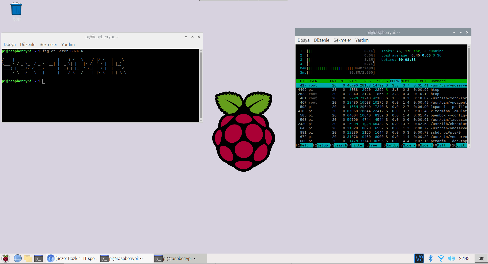Close the figlet terminal window

pos(199,37)
